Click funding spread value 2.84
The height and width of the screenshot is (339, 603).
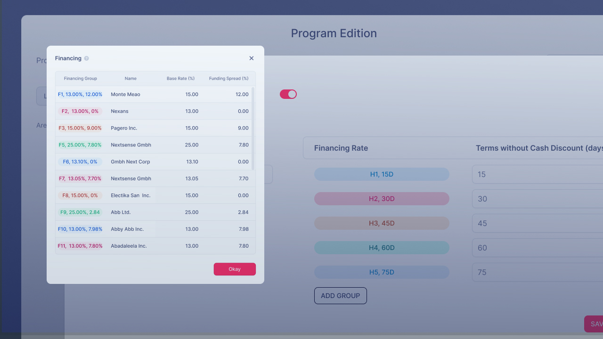coord(243,212)
